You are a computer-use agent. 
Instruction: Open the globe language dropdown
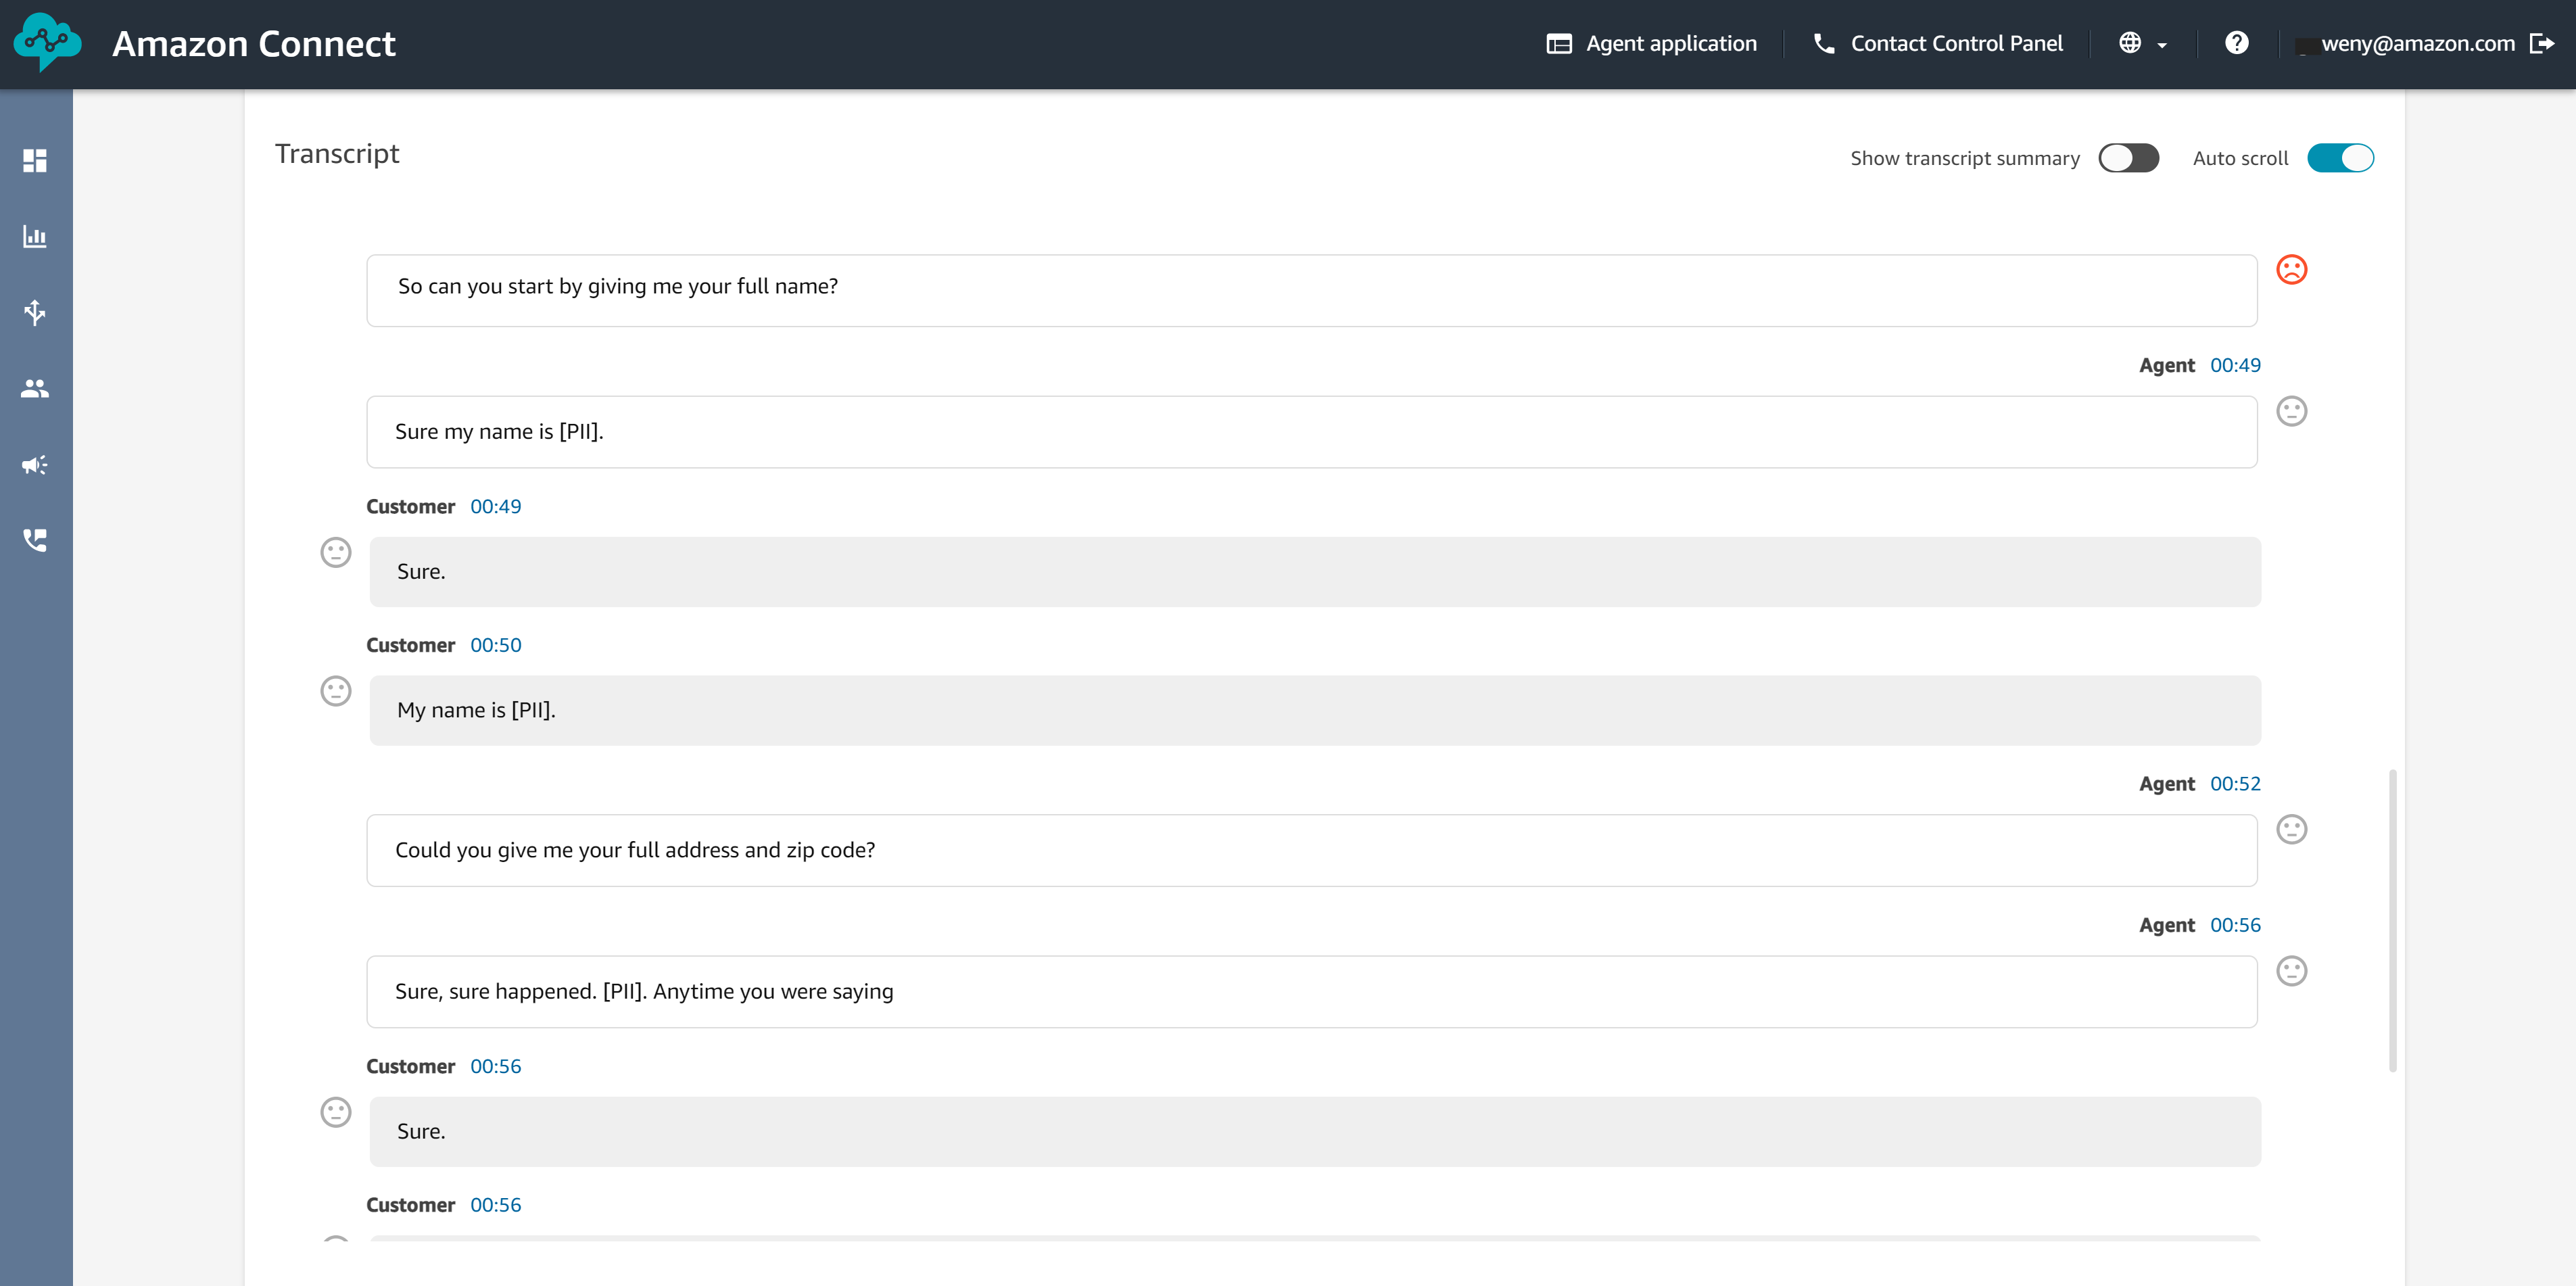click(x=2142, y=43)
